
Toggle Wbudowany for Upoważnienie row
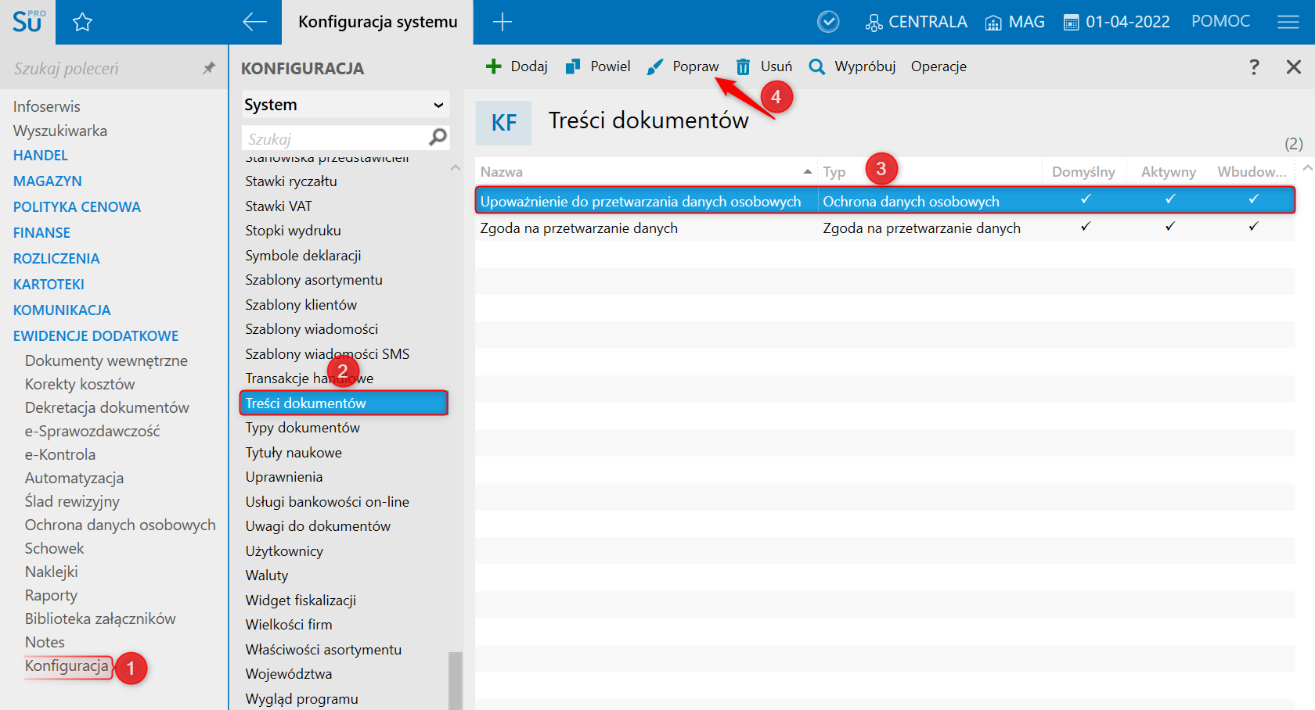1253,200
